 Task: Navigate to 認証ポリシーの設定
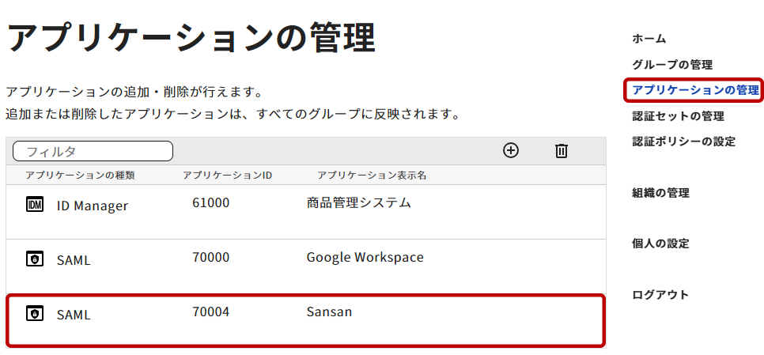coord(683,142)
